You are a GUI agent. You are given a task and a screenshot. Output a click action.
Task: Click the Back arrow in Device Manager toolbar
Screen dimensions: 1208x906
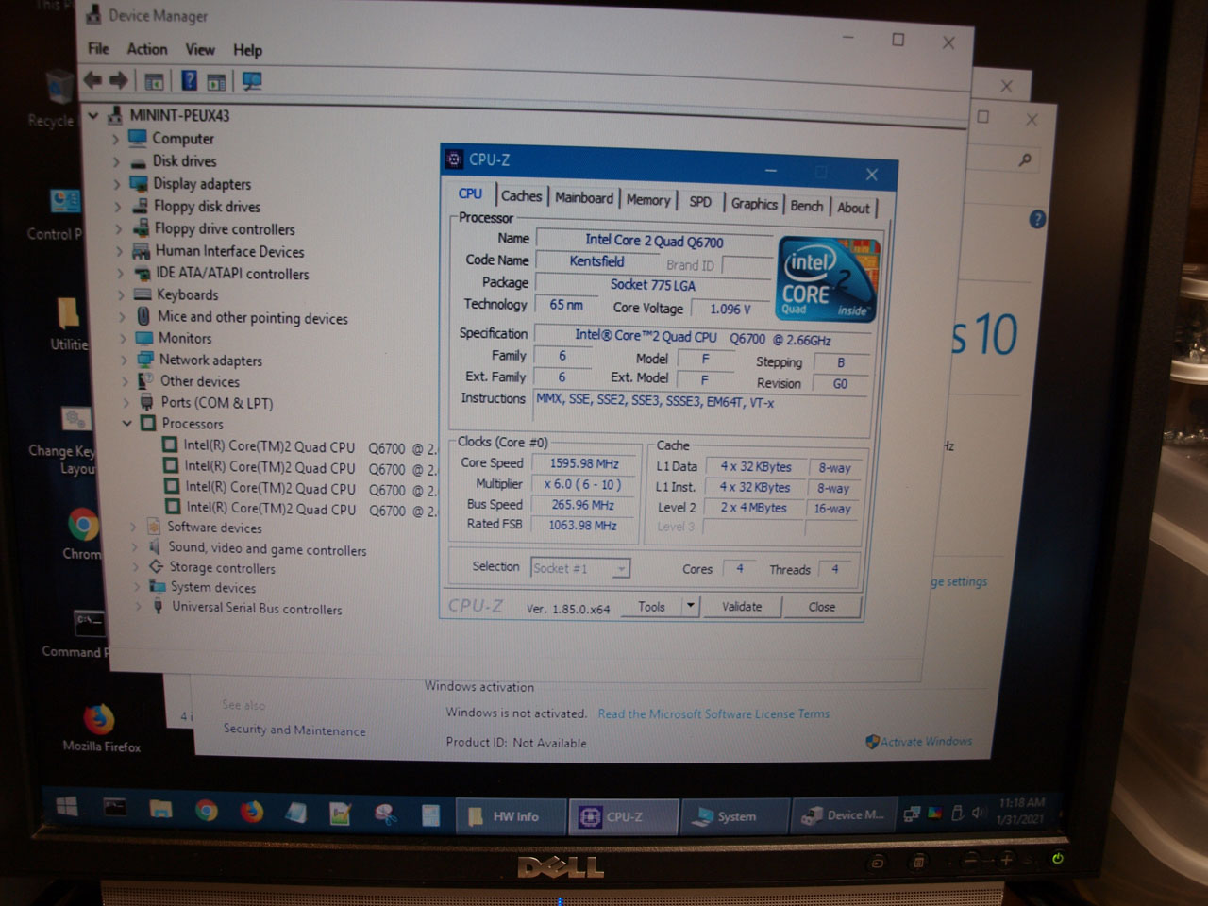pos(93,80)
